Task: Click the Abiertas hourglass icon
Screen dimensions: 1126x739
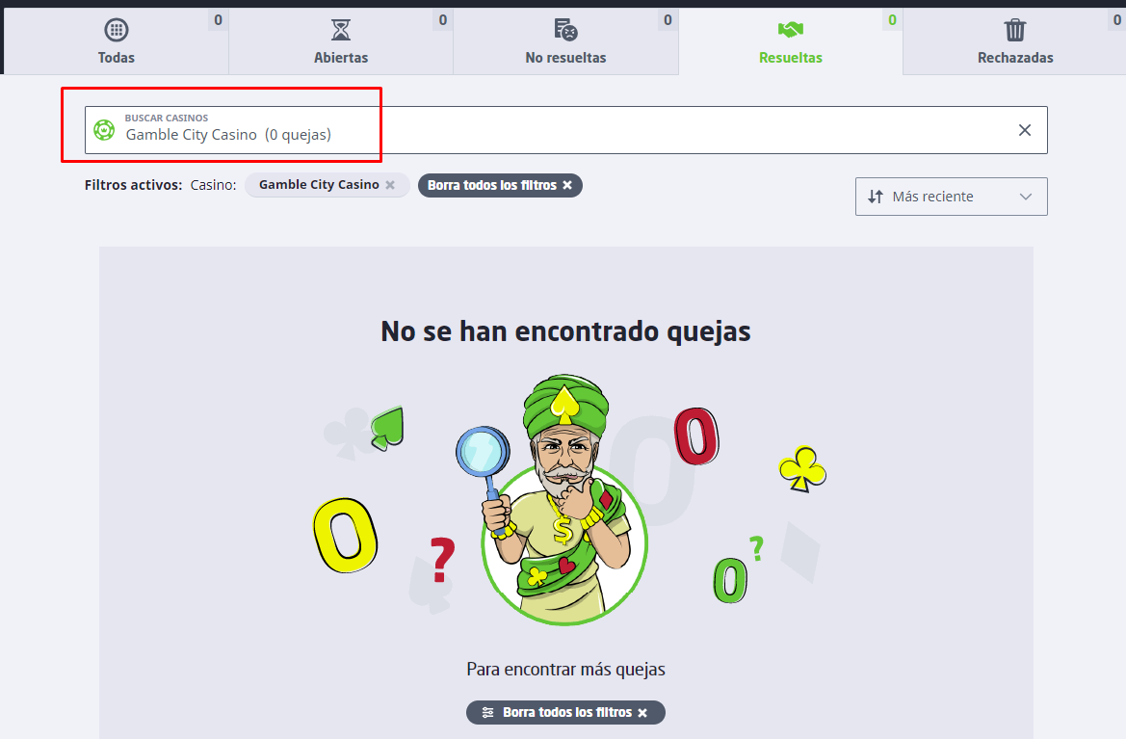Action: pos(341,30)
